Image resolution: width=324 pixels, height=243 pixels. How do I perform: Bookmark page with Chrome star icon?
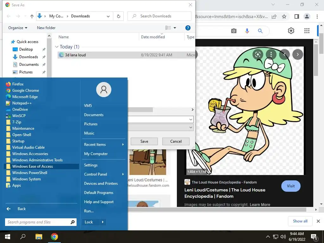click(284, 16)
